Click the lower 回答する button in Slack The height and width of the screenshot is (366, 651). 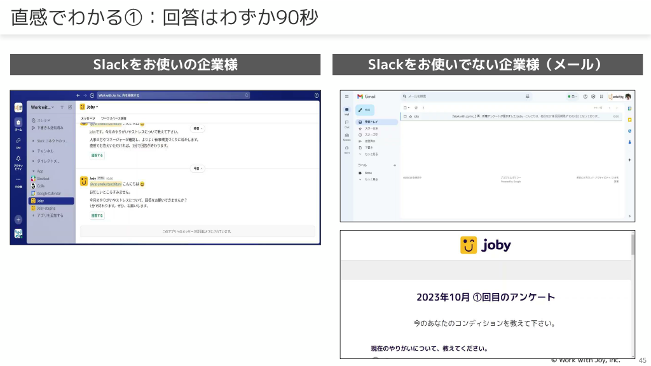click(97, 216)
